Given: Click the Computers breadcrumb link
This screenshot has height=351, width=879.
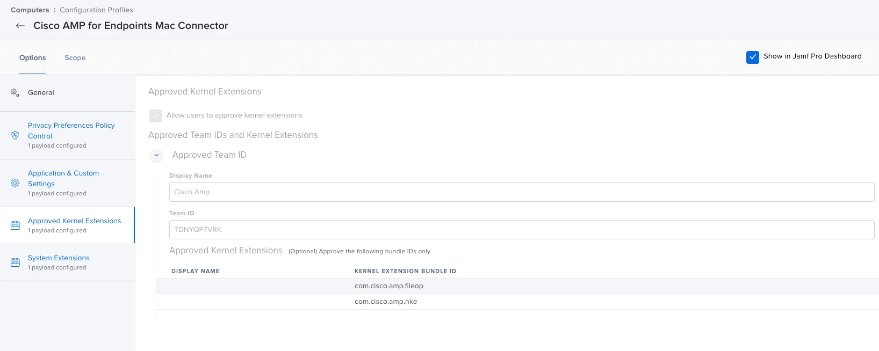Looking at the screenshot, I should pos(30,10).
